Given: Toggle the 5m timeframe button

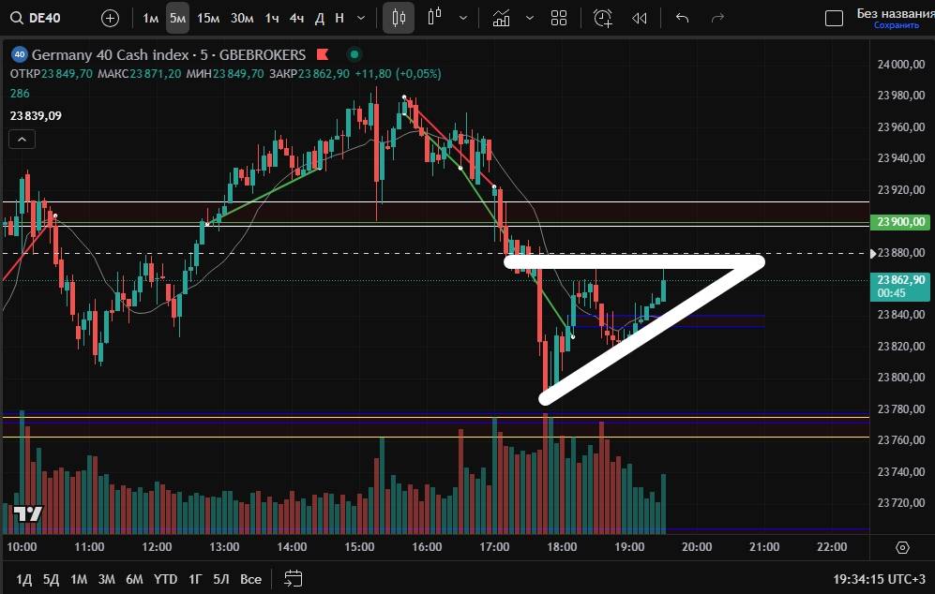Looking at the screenshot, I should pyautogui.click(x=177, y=18).
